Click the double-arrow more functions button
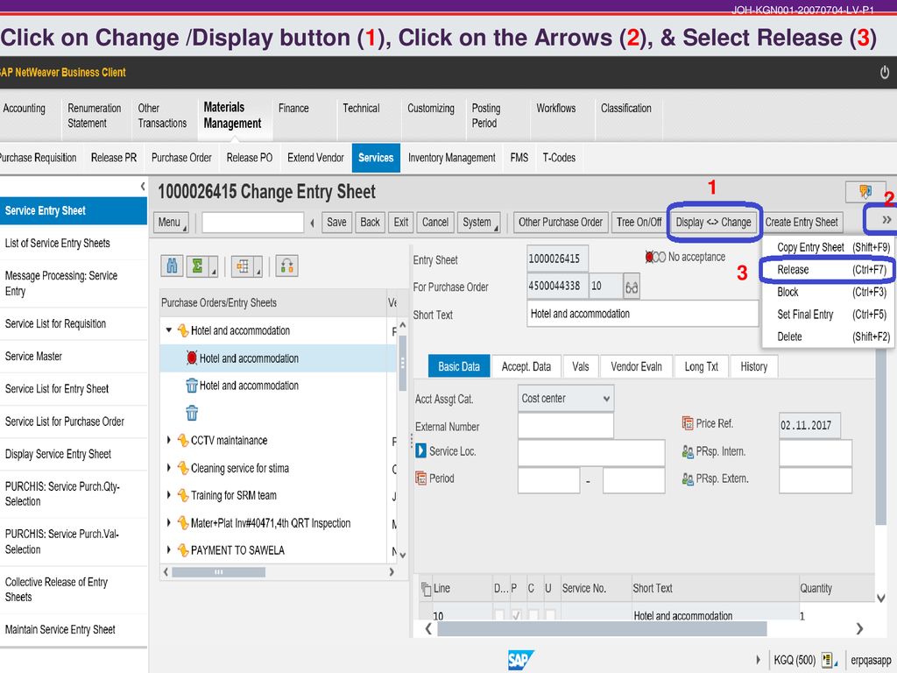897x673 pixels. click(x=886, y=220)
